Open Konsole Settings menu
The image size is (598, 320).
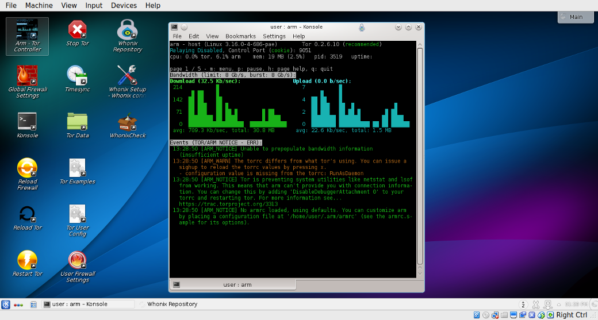274,36
